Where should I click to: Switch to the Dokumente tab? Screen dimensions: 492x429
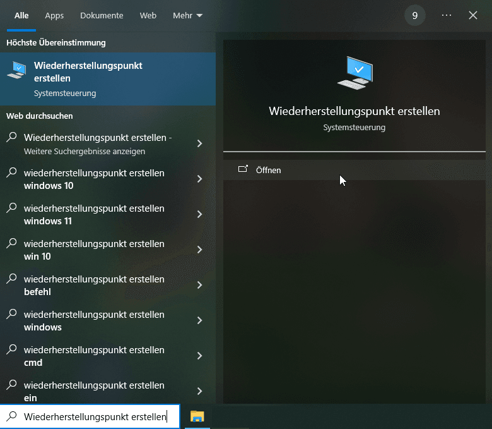click(102, 15)
